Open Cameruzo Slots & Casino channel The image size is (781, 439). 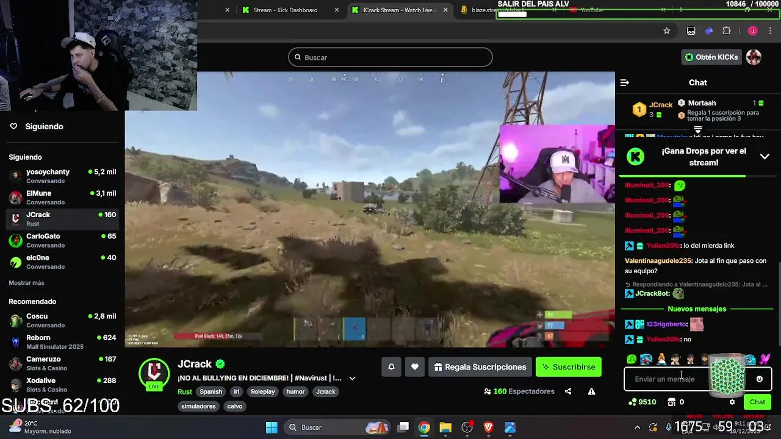click(62, 363)
